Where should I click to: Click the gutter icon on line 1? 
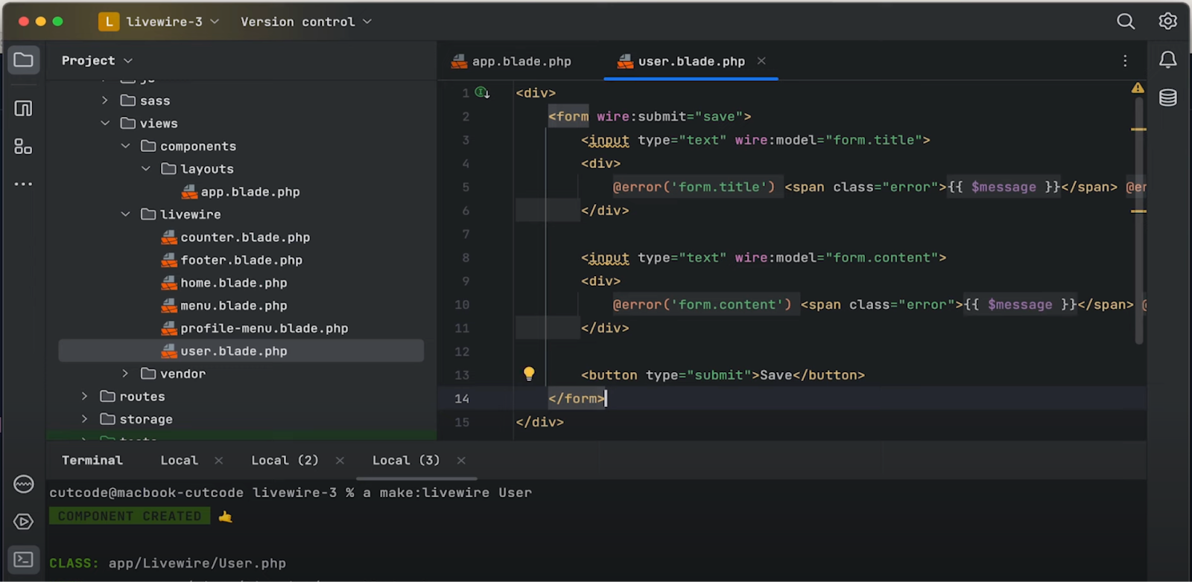coord(482,93)
